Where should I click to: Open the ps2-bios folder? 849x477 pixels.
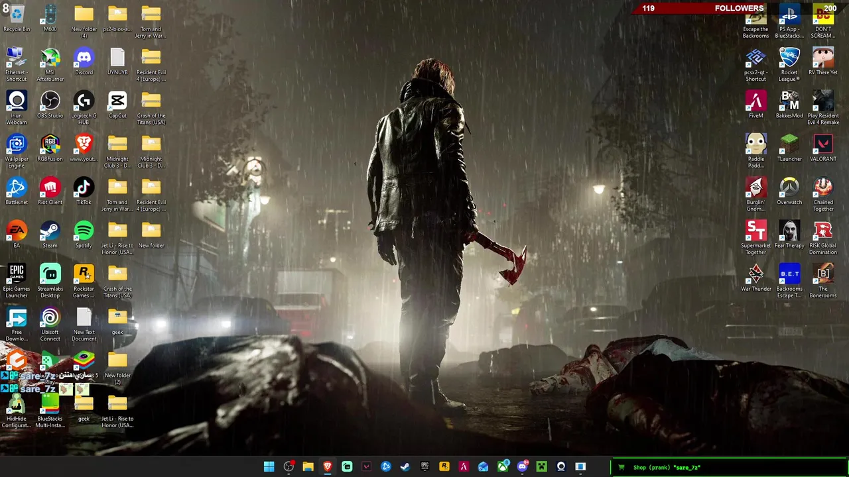tap(117, 19)
